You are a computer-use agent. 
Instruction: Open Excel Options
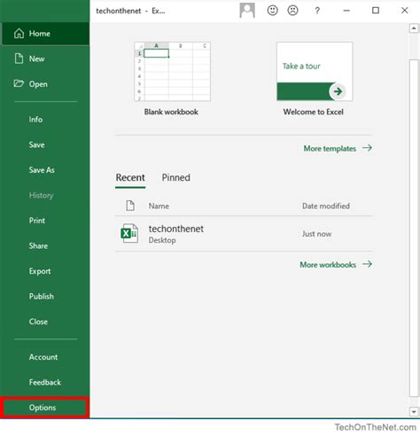pyautogui.click(x=45, y=408)
